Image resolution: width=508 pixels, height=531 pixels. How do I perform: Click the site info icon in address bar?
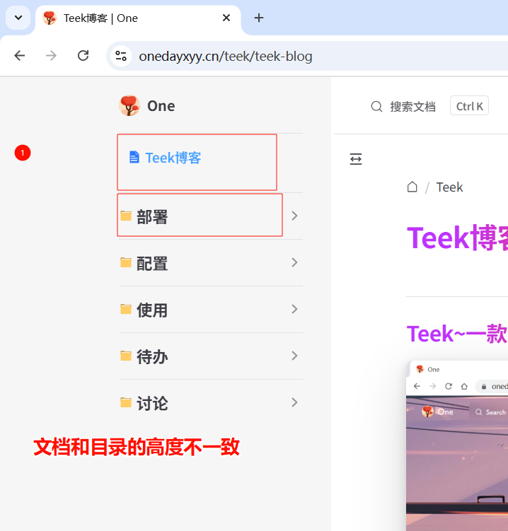(121, 56)
